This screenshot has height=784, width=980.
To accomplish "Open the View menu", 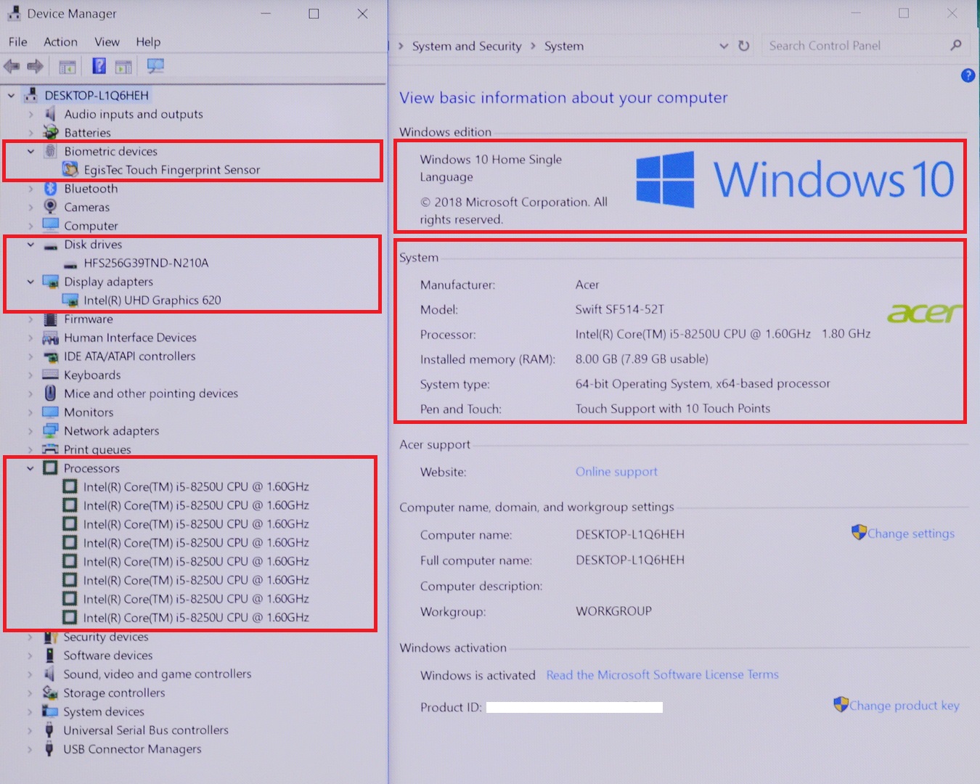I will tap(107, 41).
